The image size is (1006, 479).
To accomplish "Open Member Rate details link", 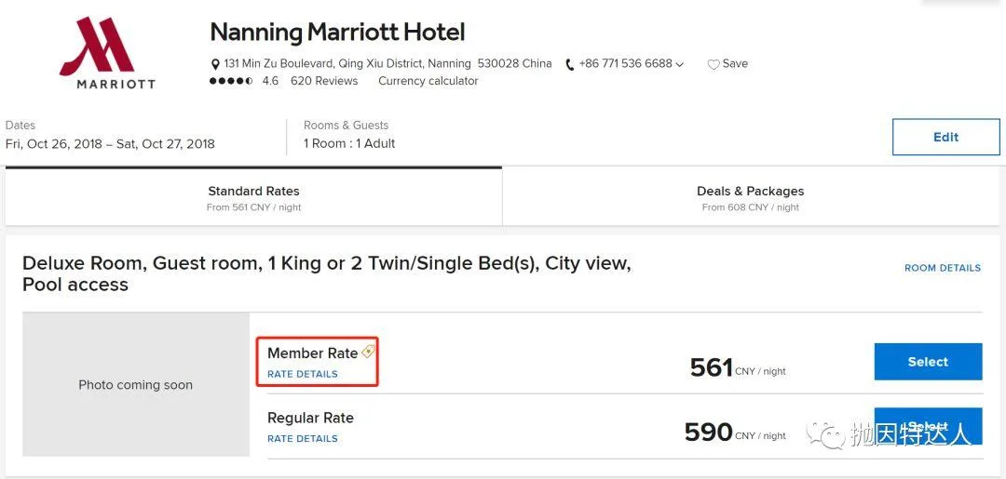I will pyautogui.click(x=302, y=374).
